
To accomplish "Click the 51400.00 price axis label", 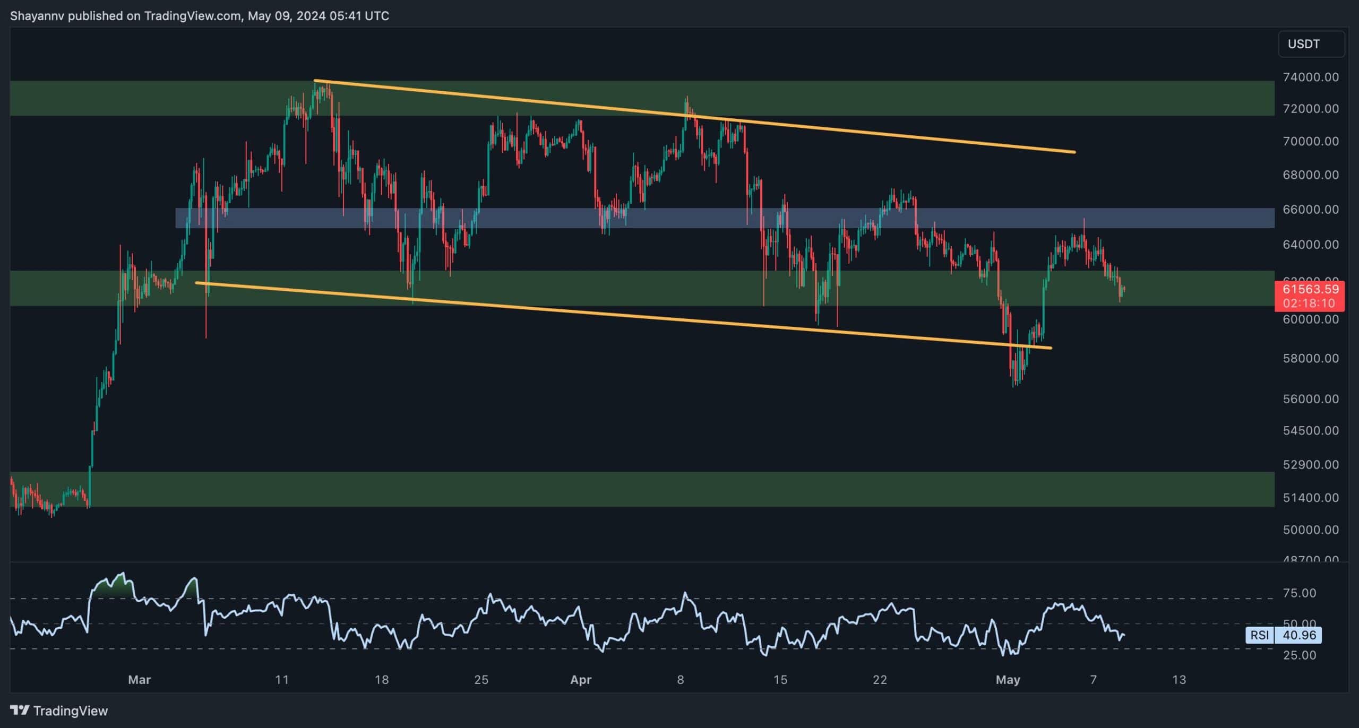I will coord(1311,498).
